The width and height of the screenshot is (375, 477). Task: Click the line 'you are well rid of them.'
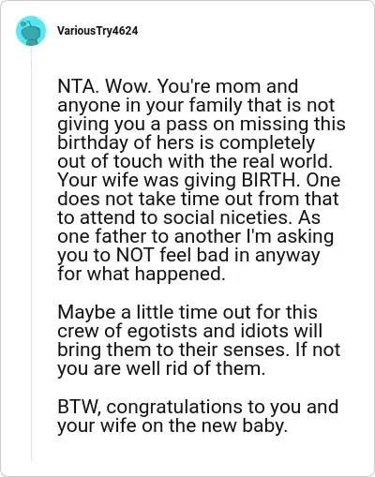(161, 368)
